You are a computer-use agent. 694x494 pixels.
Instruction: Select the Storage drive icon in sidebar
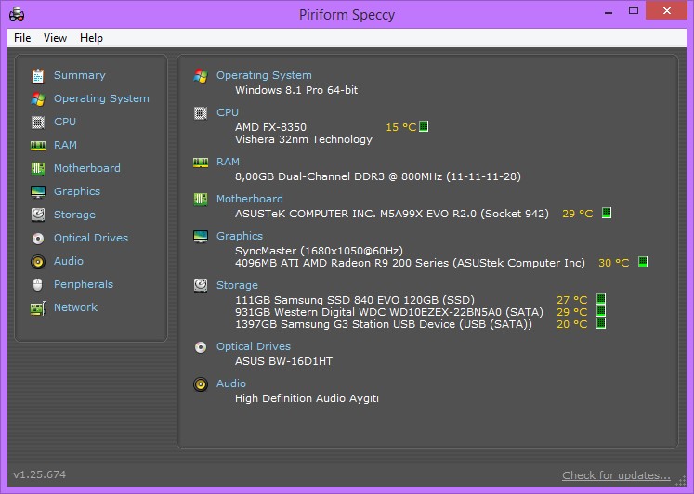[38, 214]
